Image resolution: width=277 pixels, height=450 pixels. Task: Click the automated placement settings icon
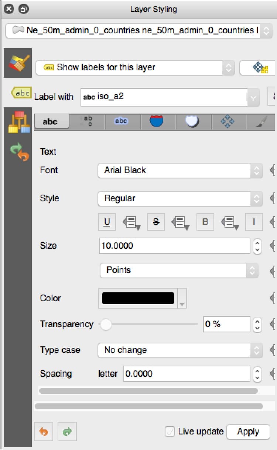pos(259,68)
